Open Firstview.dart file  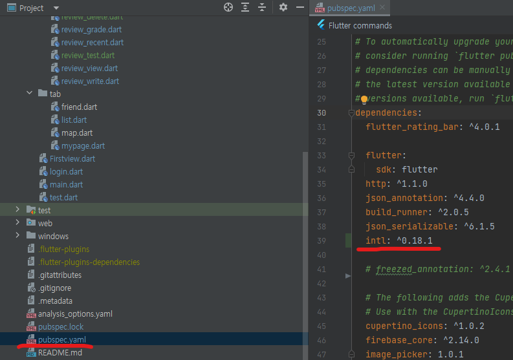point(72,159)
